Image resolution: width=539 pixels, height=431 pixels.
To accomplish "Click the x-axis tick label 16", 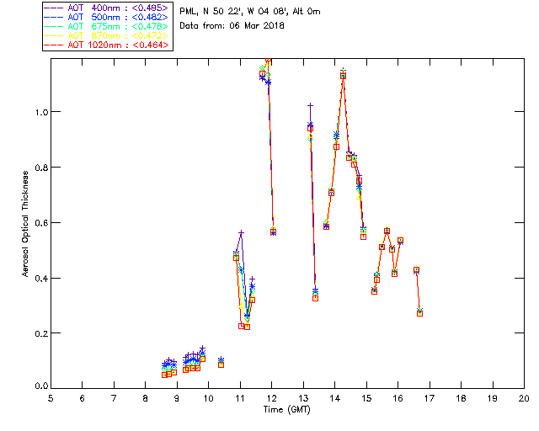I will point(398,398).
